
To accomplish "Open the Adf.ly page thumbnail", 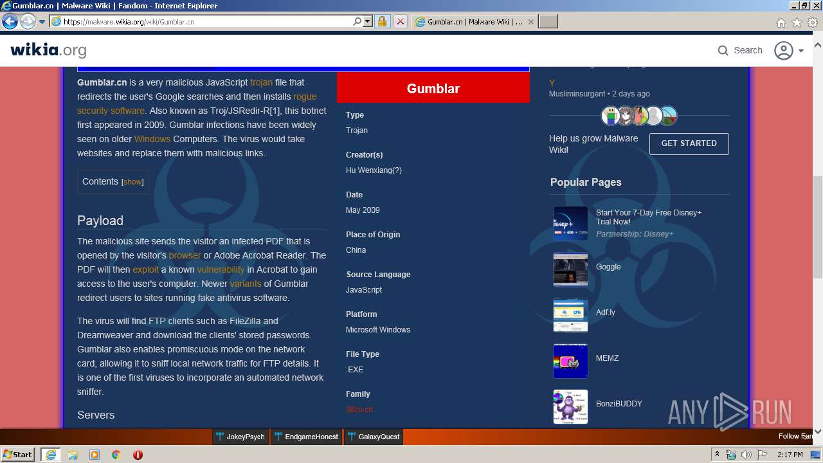I will (570, 314).
